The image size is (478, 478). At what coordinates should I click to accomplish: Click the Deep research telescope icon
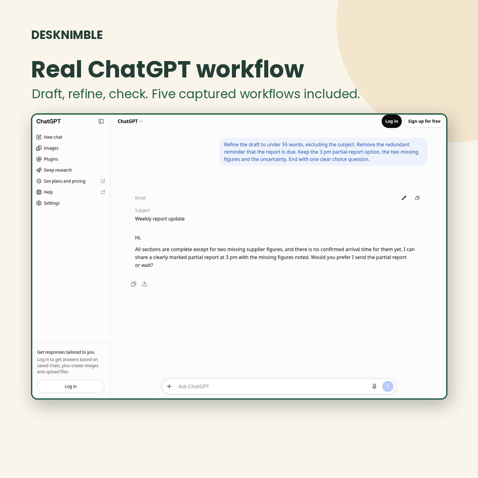(39, 170)
